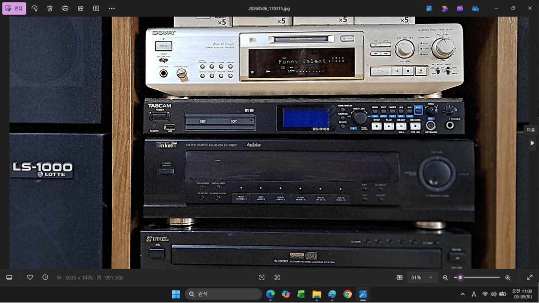Image resolution: width=539 pixels, height=303 pixels.
Task: Open the three-dots more options menu
Action: click(112, 8)
